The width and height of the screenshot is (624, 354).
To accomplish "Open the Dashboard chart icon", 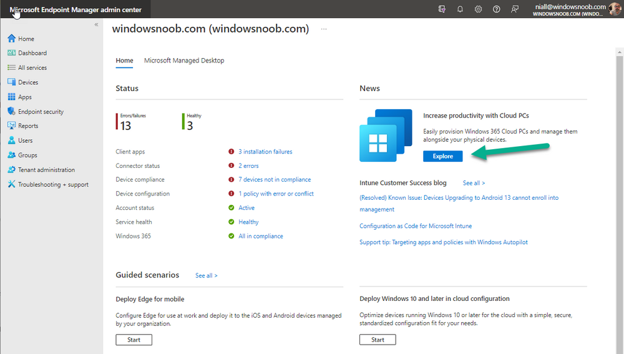I will (11, 52).
